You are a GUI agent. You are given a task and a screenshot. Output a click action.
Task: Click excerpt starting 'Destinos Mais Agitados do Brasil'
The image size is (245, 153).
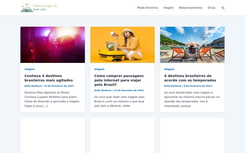pos(52,99)
